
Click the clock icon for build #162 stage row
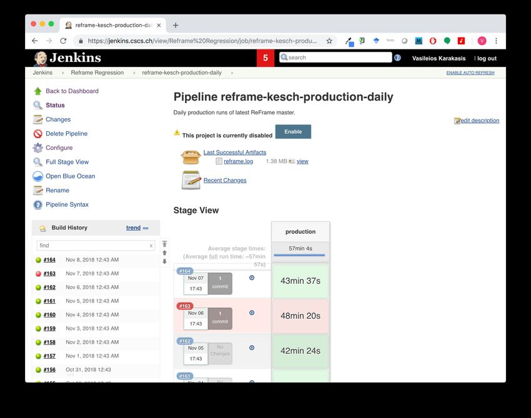click(x=252, y=348)
